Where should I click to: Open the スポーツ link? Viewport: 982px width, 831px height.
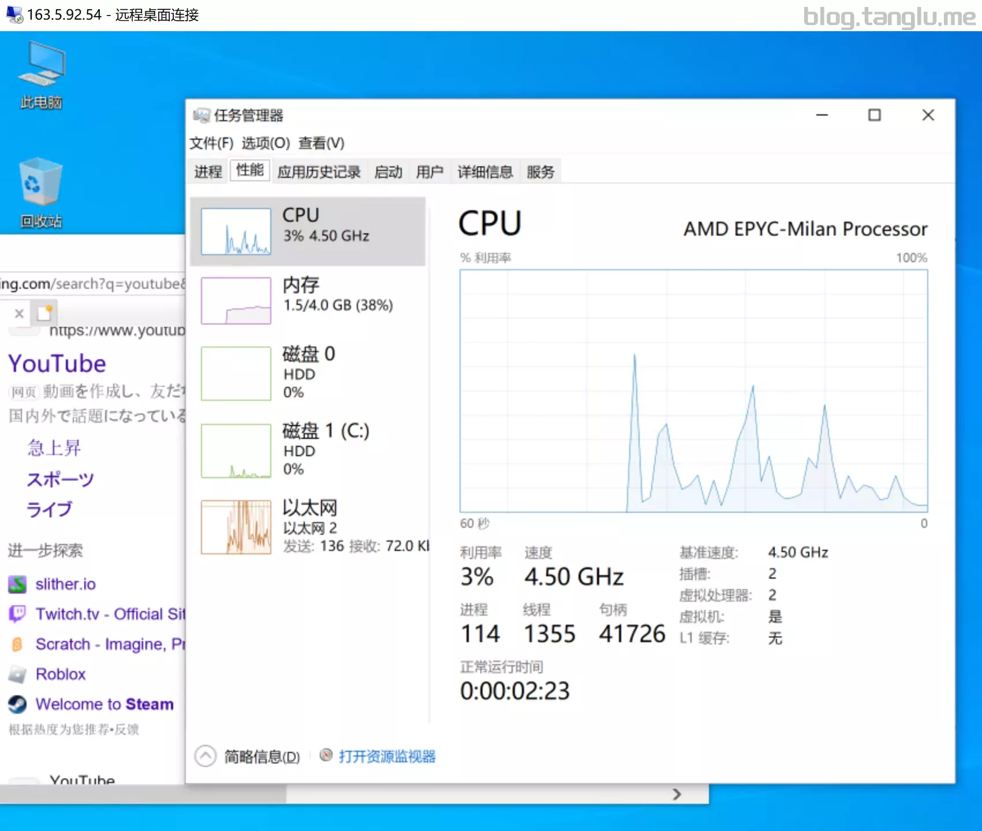pos(60,479)
